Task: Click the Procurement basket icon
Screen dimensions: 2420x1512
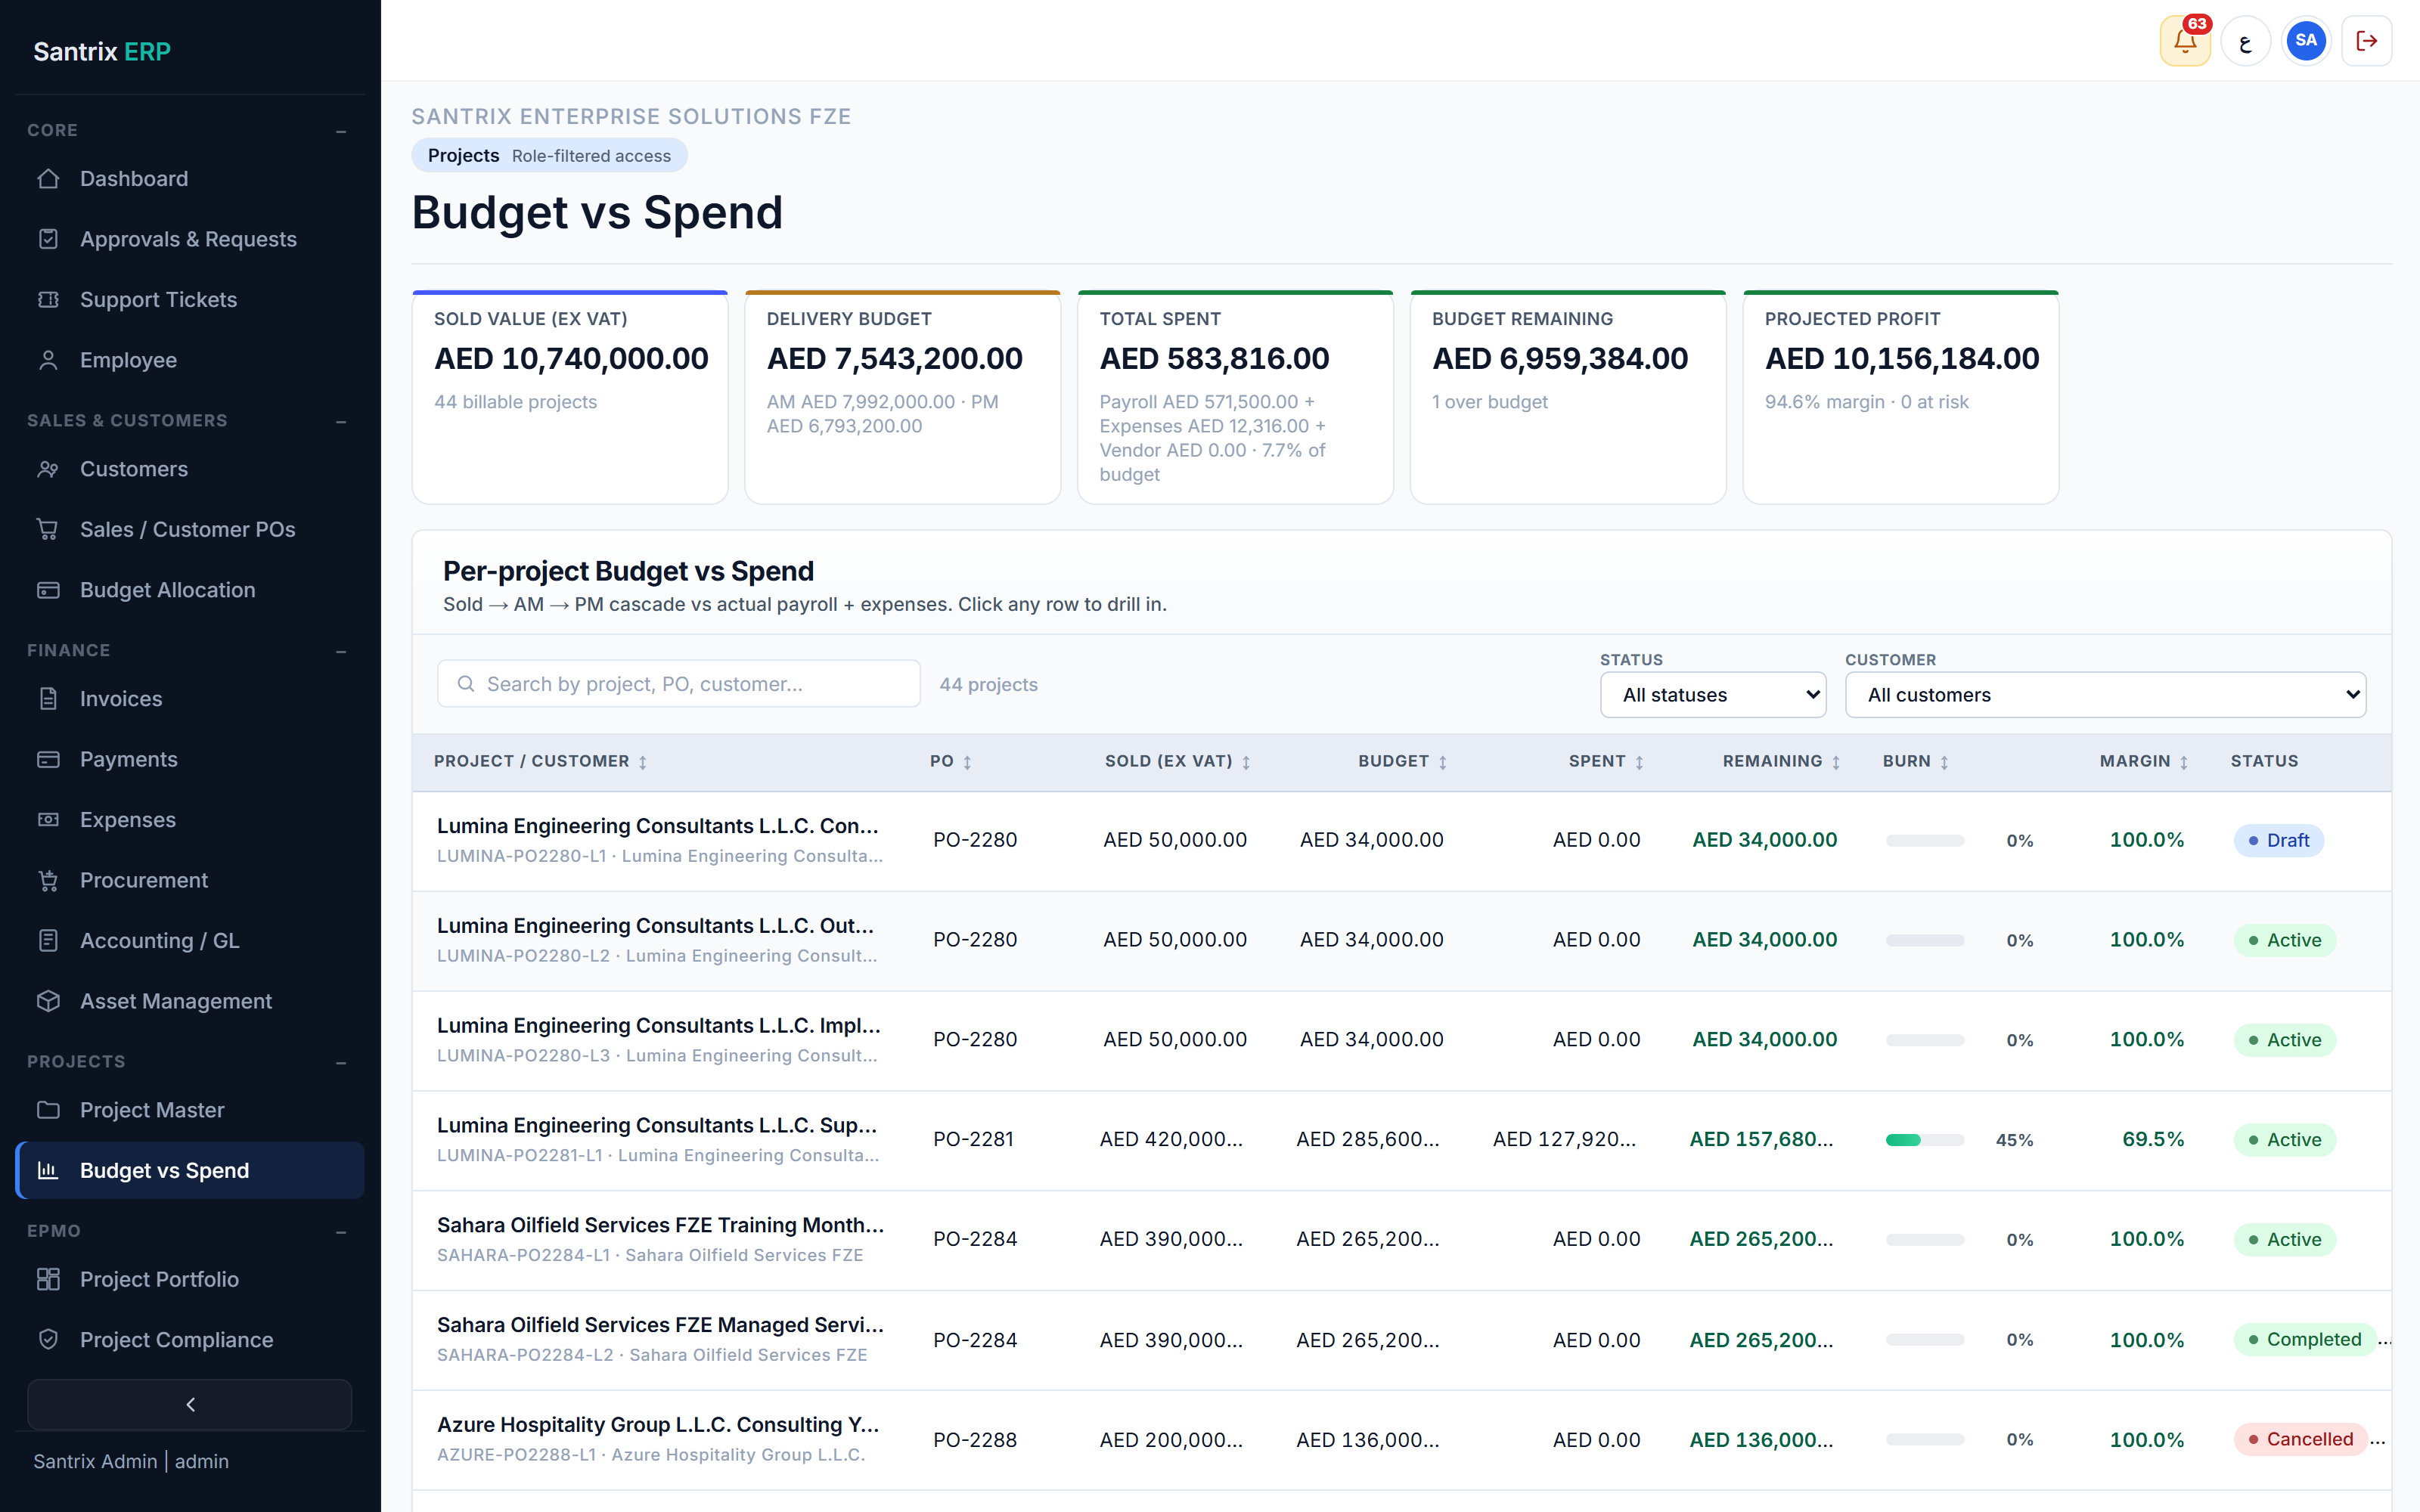Action: (48, 880)
